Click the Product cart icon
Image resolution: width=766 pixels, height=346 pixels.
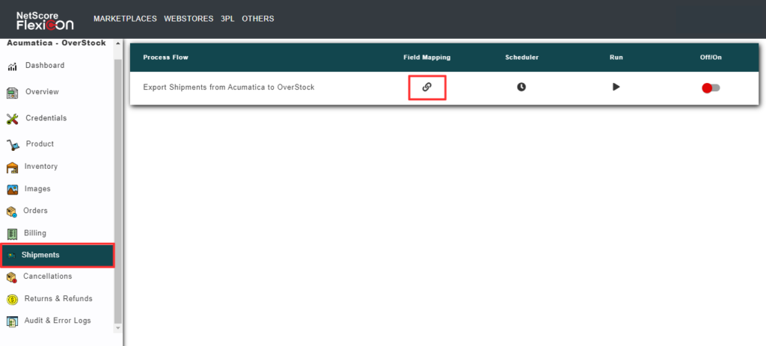pyautogui.click(x=13, y=144)
